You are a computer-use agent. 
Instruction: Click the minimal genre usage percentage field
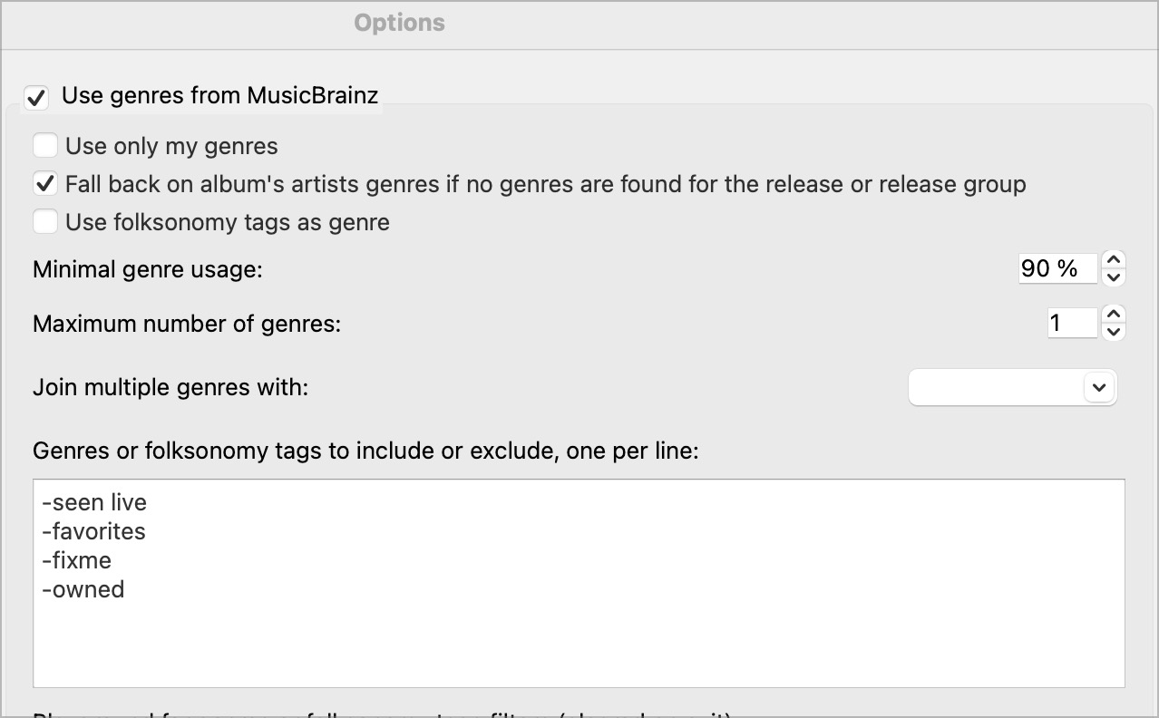(1057, 268)
